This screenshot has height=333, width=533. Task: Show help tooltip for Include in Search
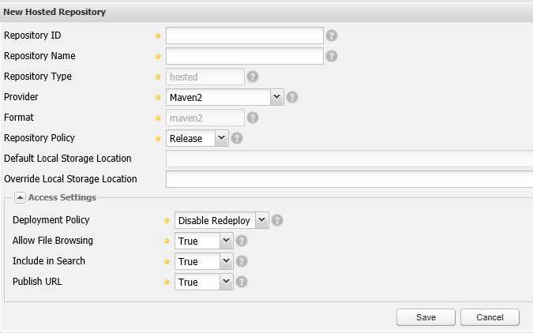(x=242, y=261)
